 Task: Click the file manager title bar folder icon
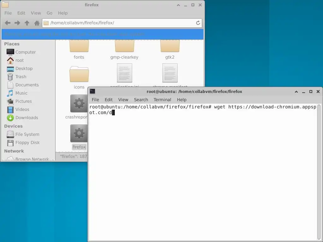click(x=5, y=4)
